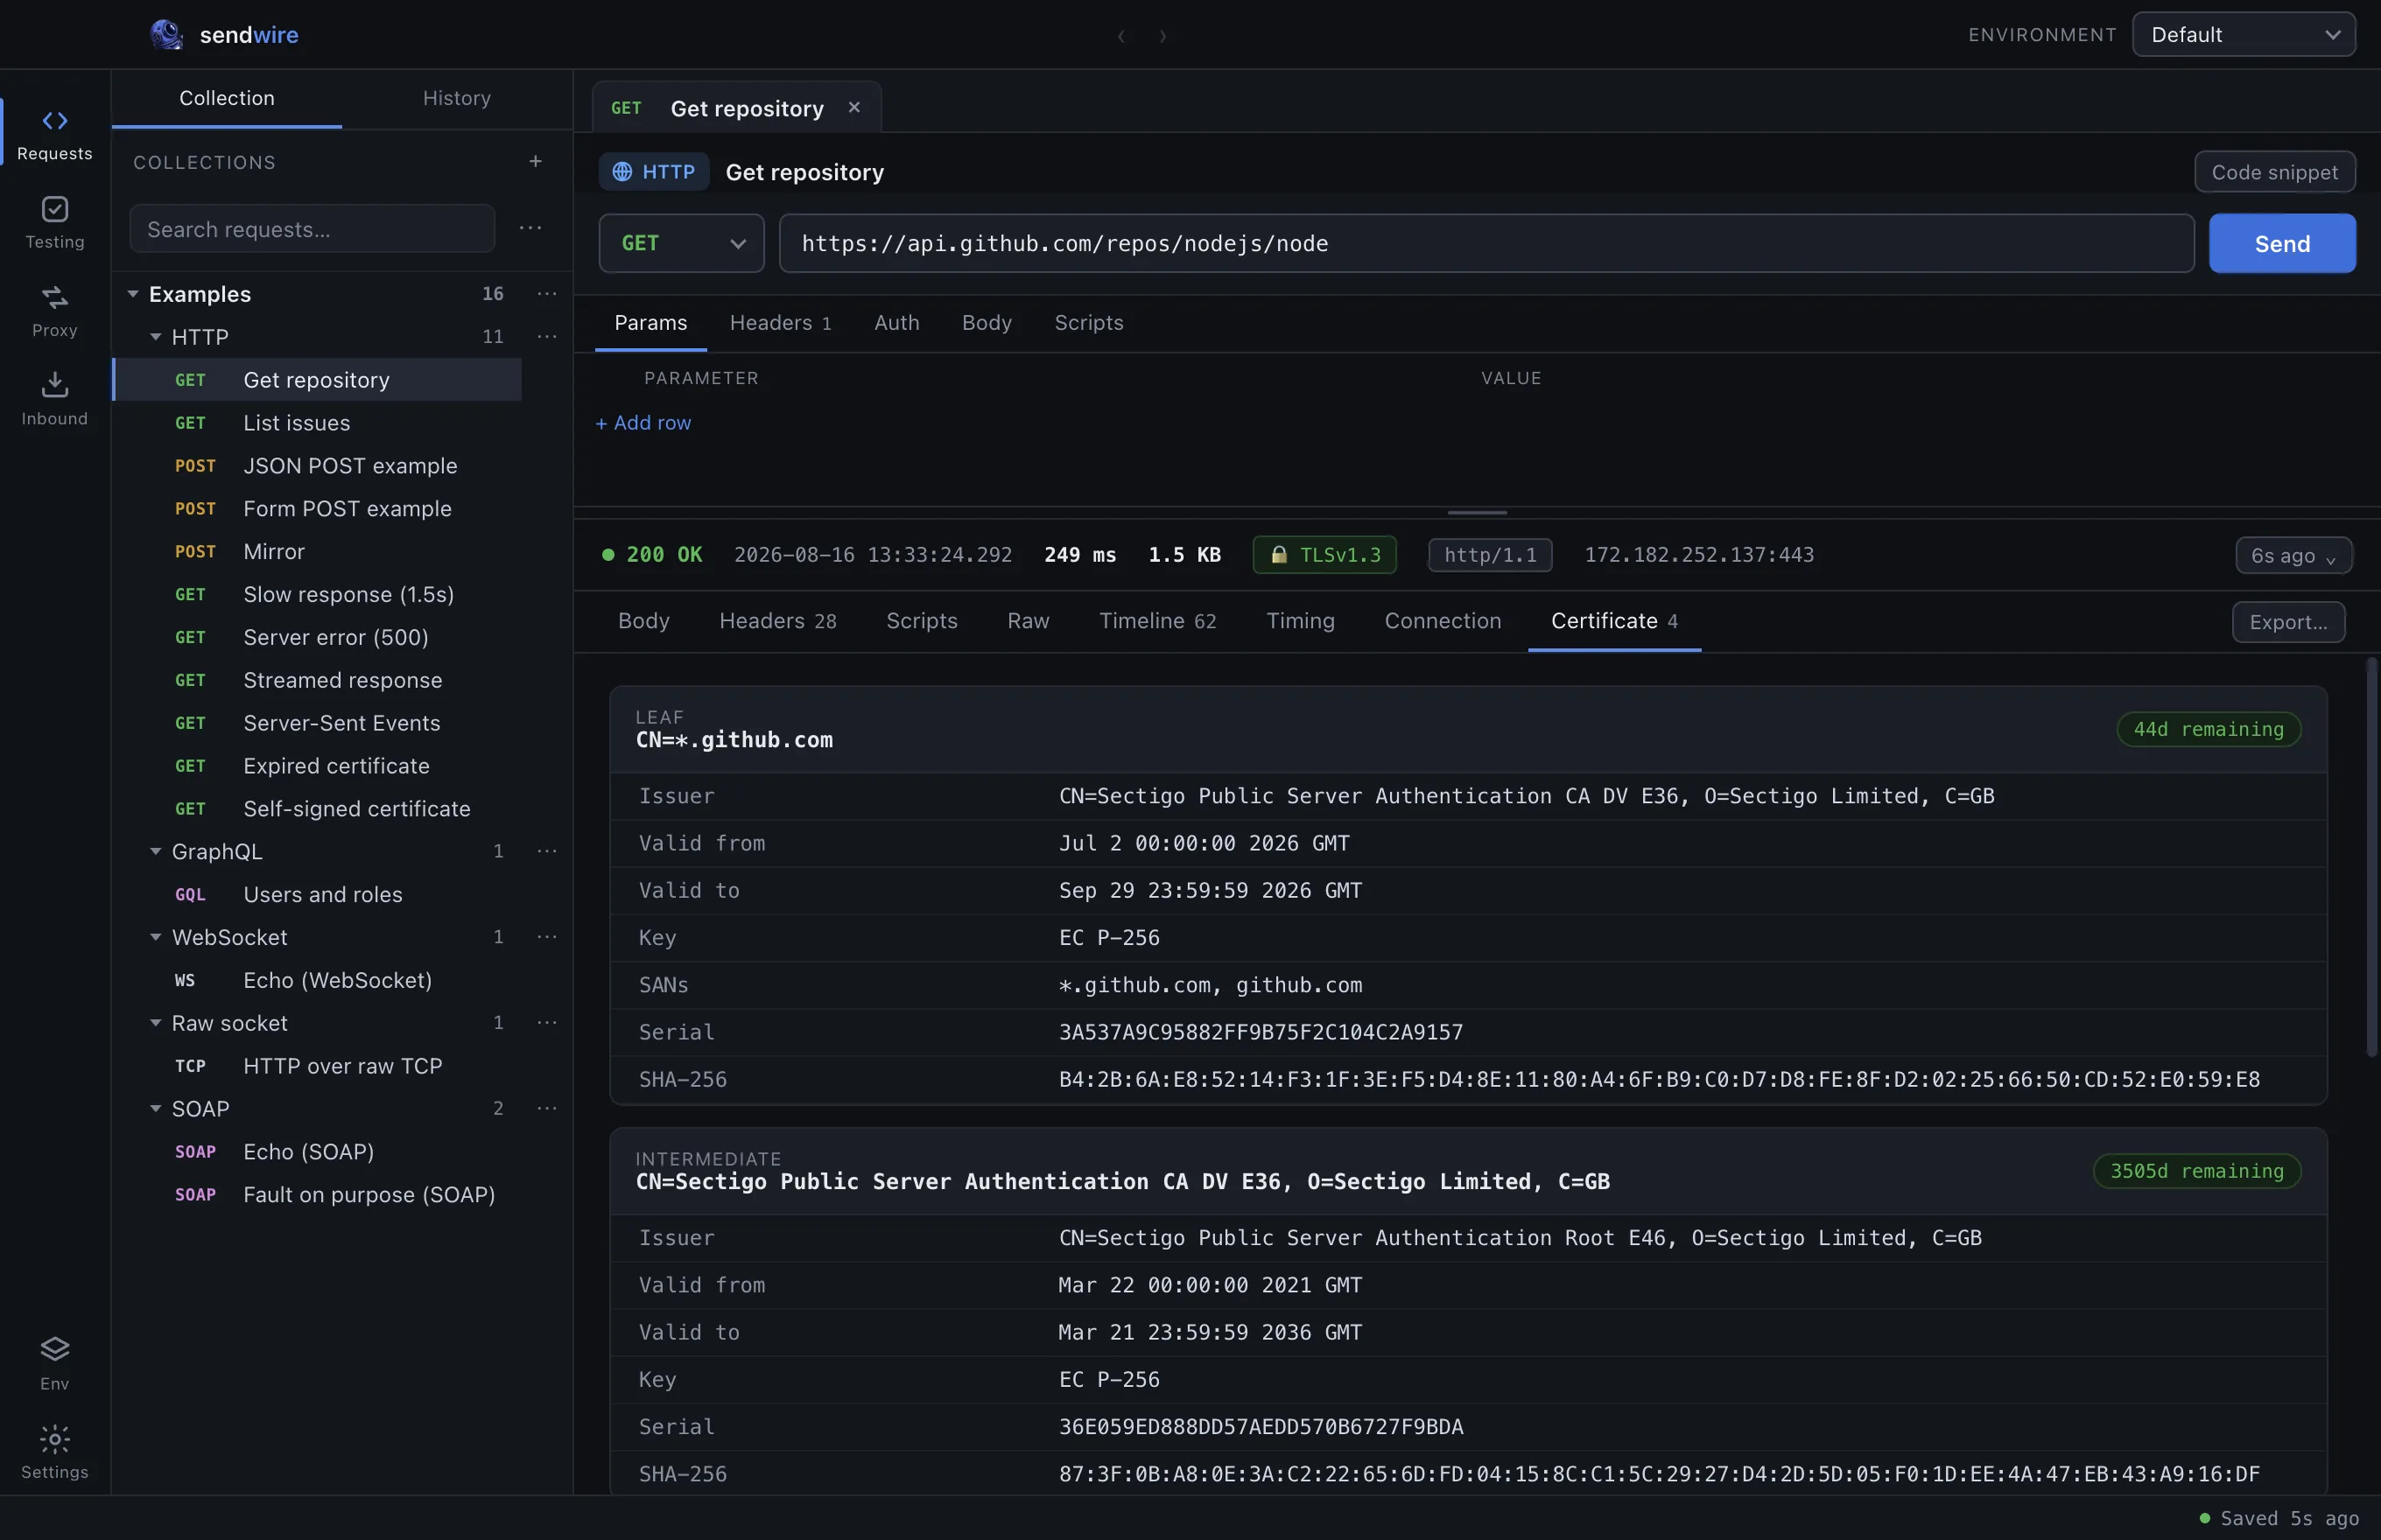Click the green Saved status dot

[x=2205, y=1518]
